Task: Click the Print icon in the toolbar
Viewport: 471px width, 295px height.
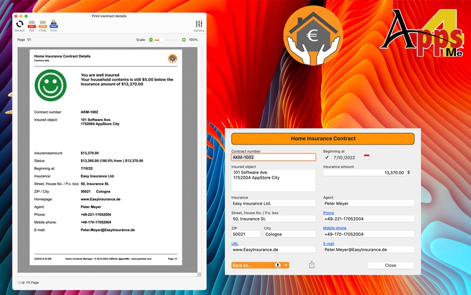Action: pos(54,23)
